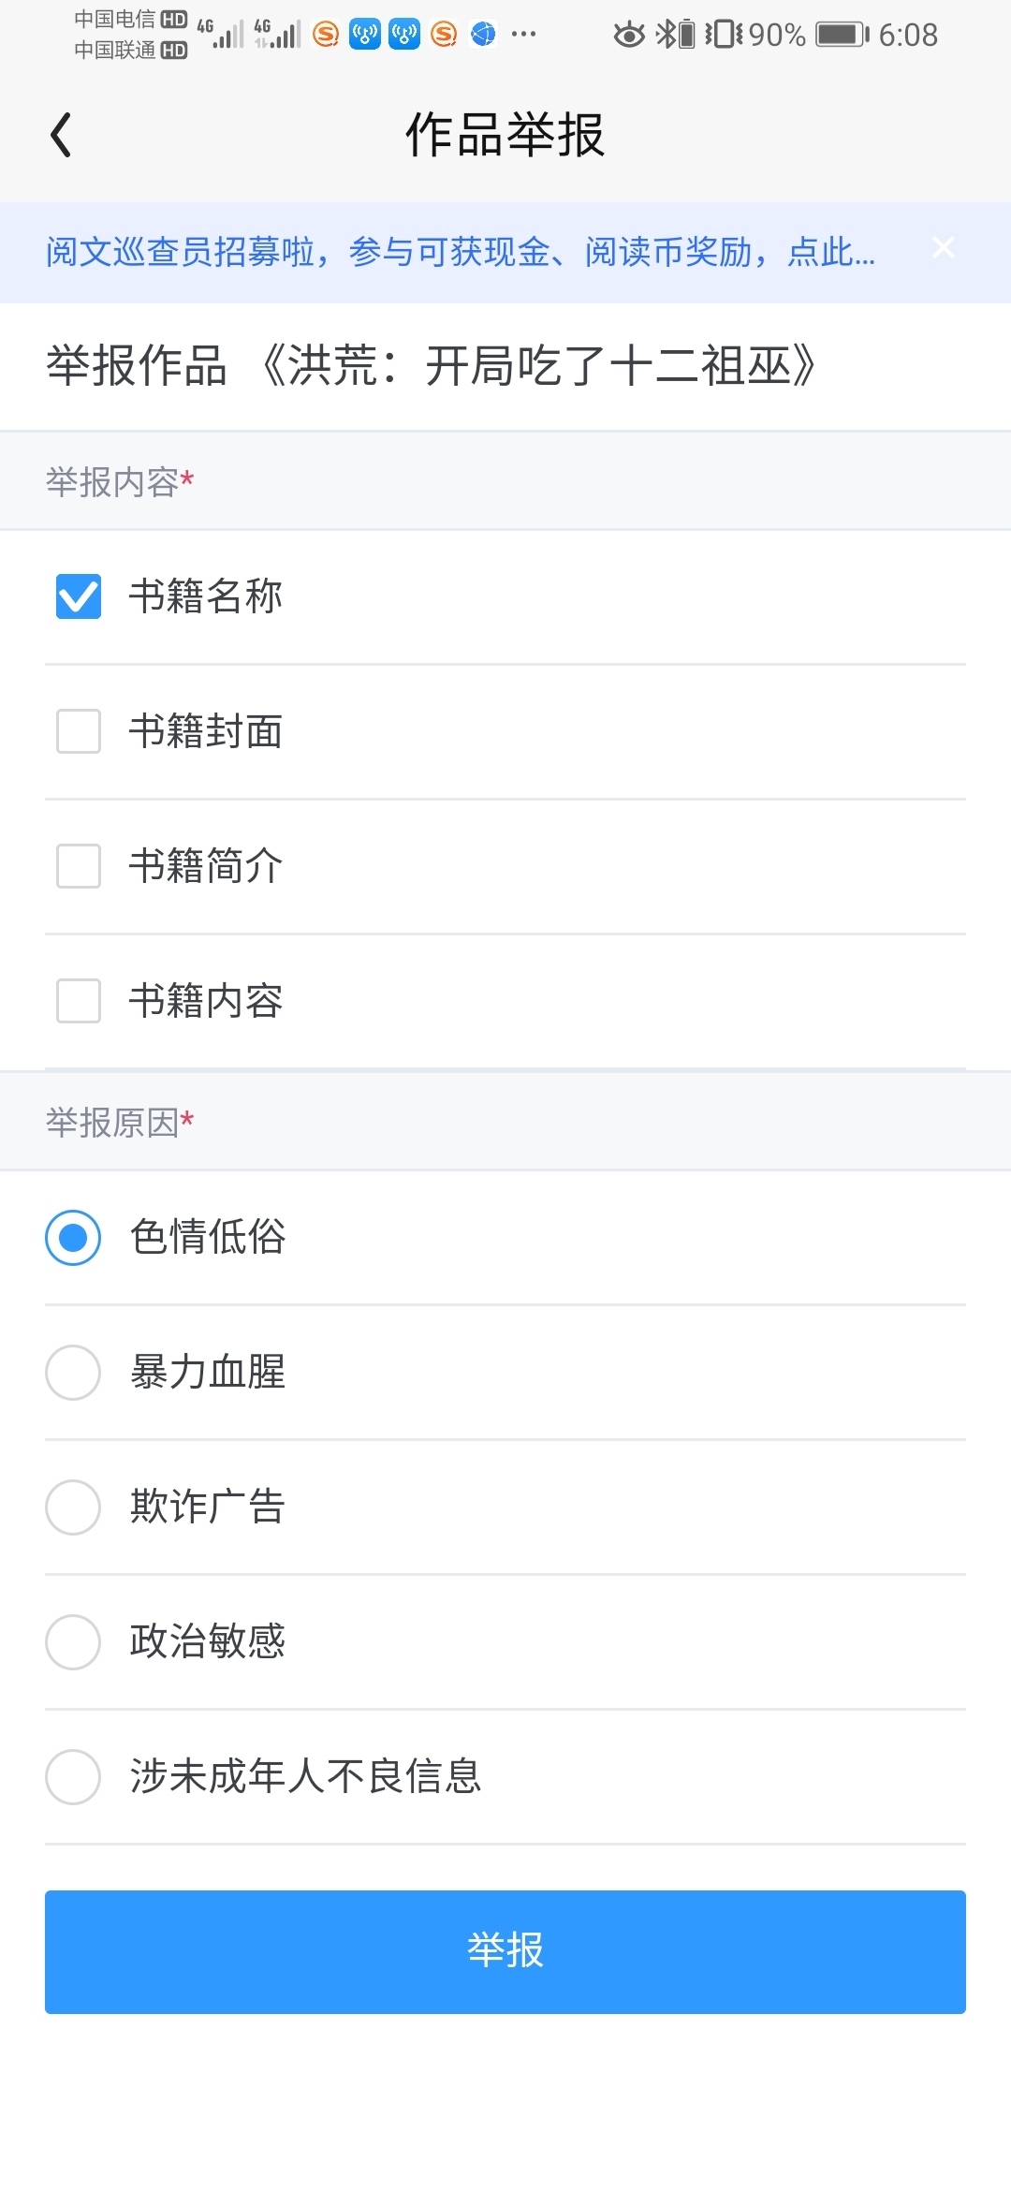Pick the 政治敏感 radio option
Image resolution: width=1011 pixels, height=2191 pixels.
point(73,1642)
